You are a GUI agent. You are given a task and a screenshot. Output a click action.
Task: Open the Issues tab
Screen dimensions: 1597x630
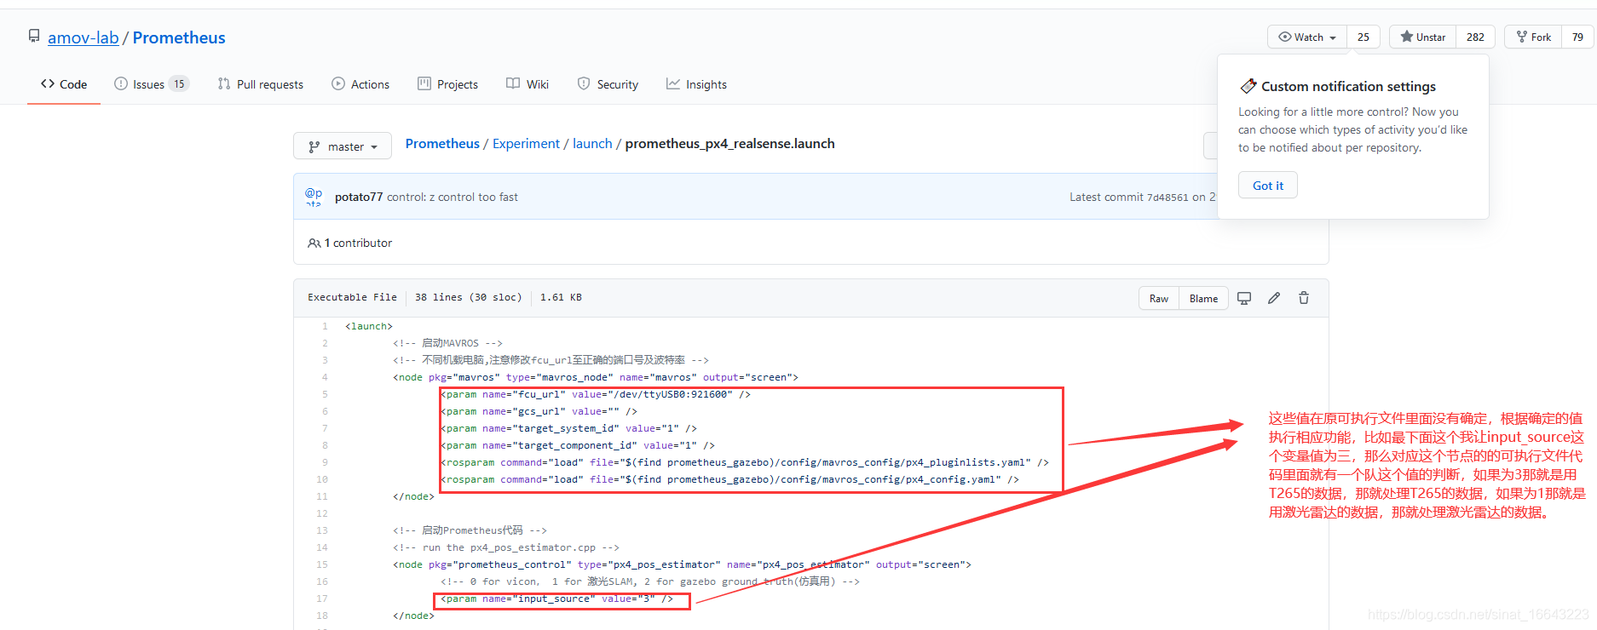pyautogui.click(x=151, y=84)
